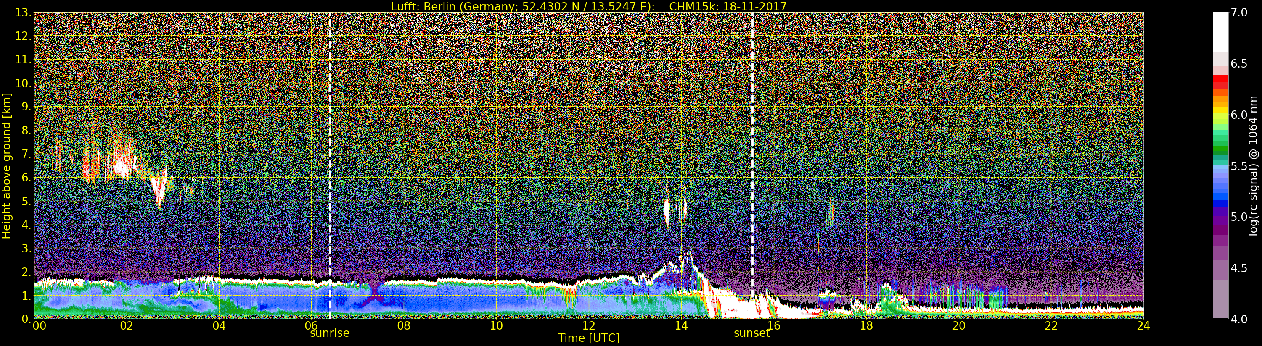Click the 'Height above ground [km]' axis title
1262x346 pixels.
click(6, 166)
